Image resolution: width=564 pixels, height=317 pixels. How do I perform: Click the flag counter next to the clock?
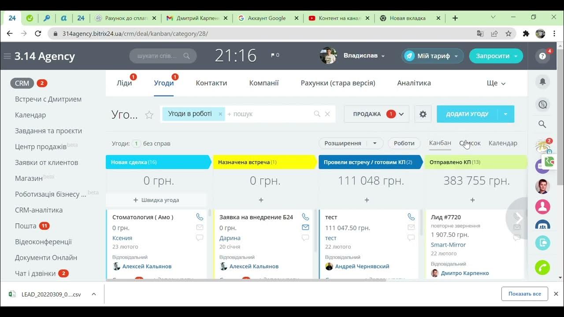(x=275, y=55)
